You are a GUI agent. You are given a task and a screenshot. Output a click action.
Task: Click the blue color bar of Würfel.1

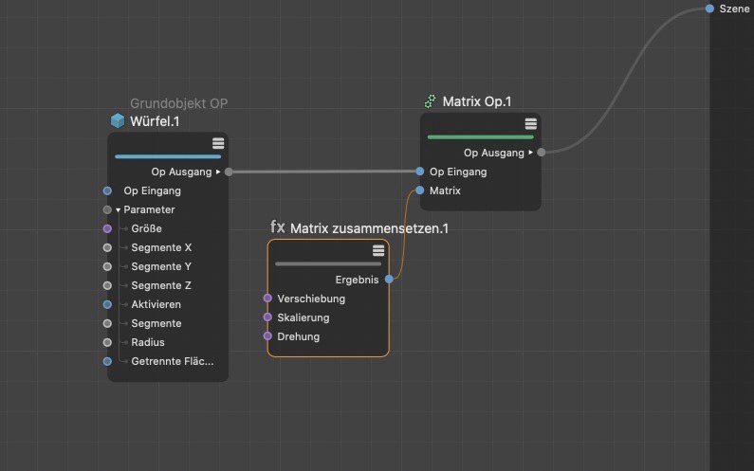(167, 156)
